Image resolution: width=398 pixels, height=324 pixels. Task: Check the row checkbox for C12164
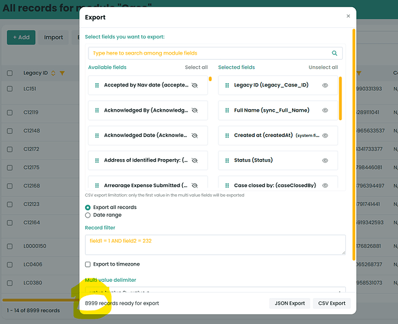(10, 223)
